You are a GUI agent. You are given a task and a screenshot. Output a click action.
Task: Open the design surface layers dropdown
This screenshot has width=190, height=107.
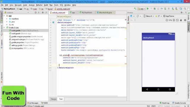click(132, 16)
